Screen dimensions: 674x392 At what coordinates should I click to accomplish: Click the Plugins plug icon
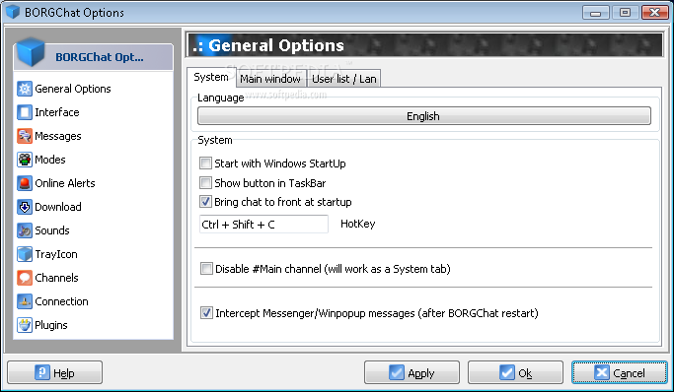25,325
